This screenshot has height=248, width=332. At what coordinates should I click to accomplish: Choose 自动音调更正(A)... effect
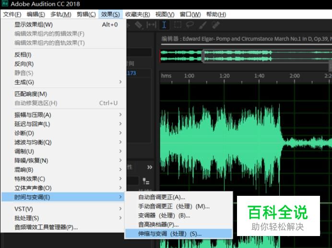click(x=179, y=197)
